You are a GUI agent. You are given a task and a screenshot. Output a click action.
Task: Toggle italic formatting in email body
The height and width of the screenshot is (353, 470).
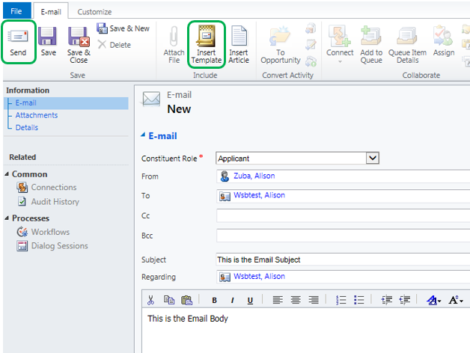click(x=232, y=300)
